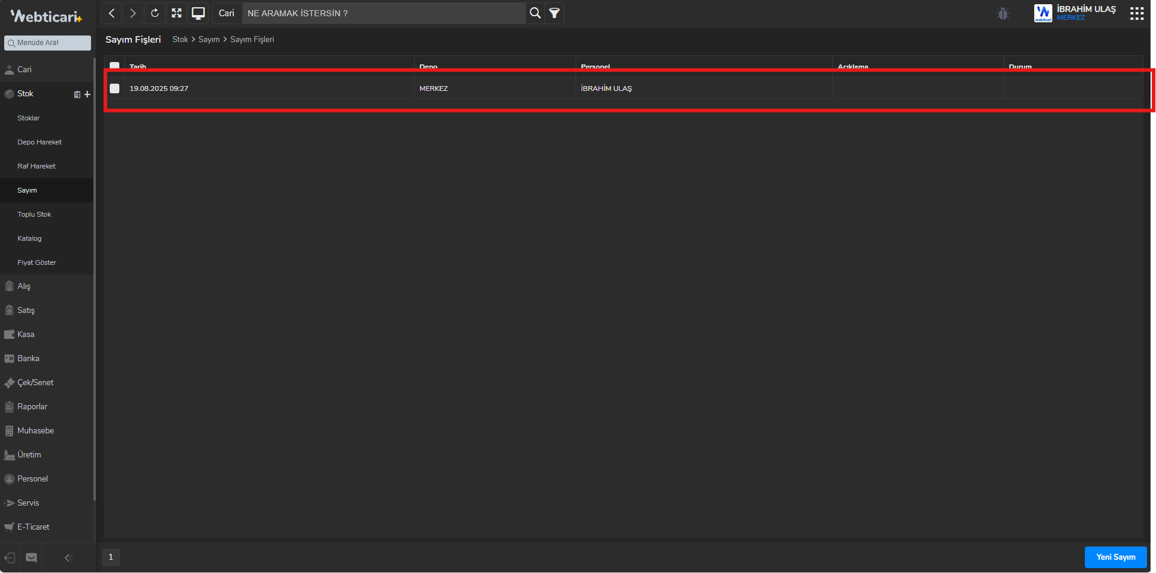Open the Cari search scope dropdown
Screen dimensions: 1156x573
click(x=227, y=13)
